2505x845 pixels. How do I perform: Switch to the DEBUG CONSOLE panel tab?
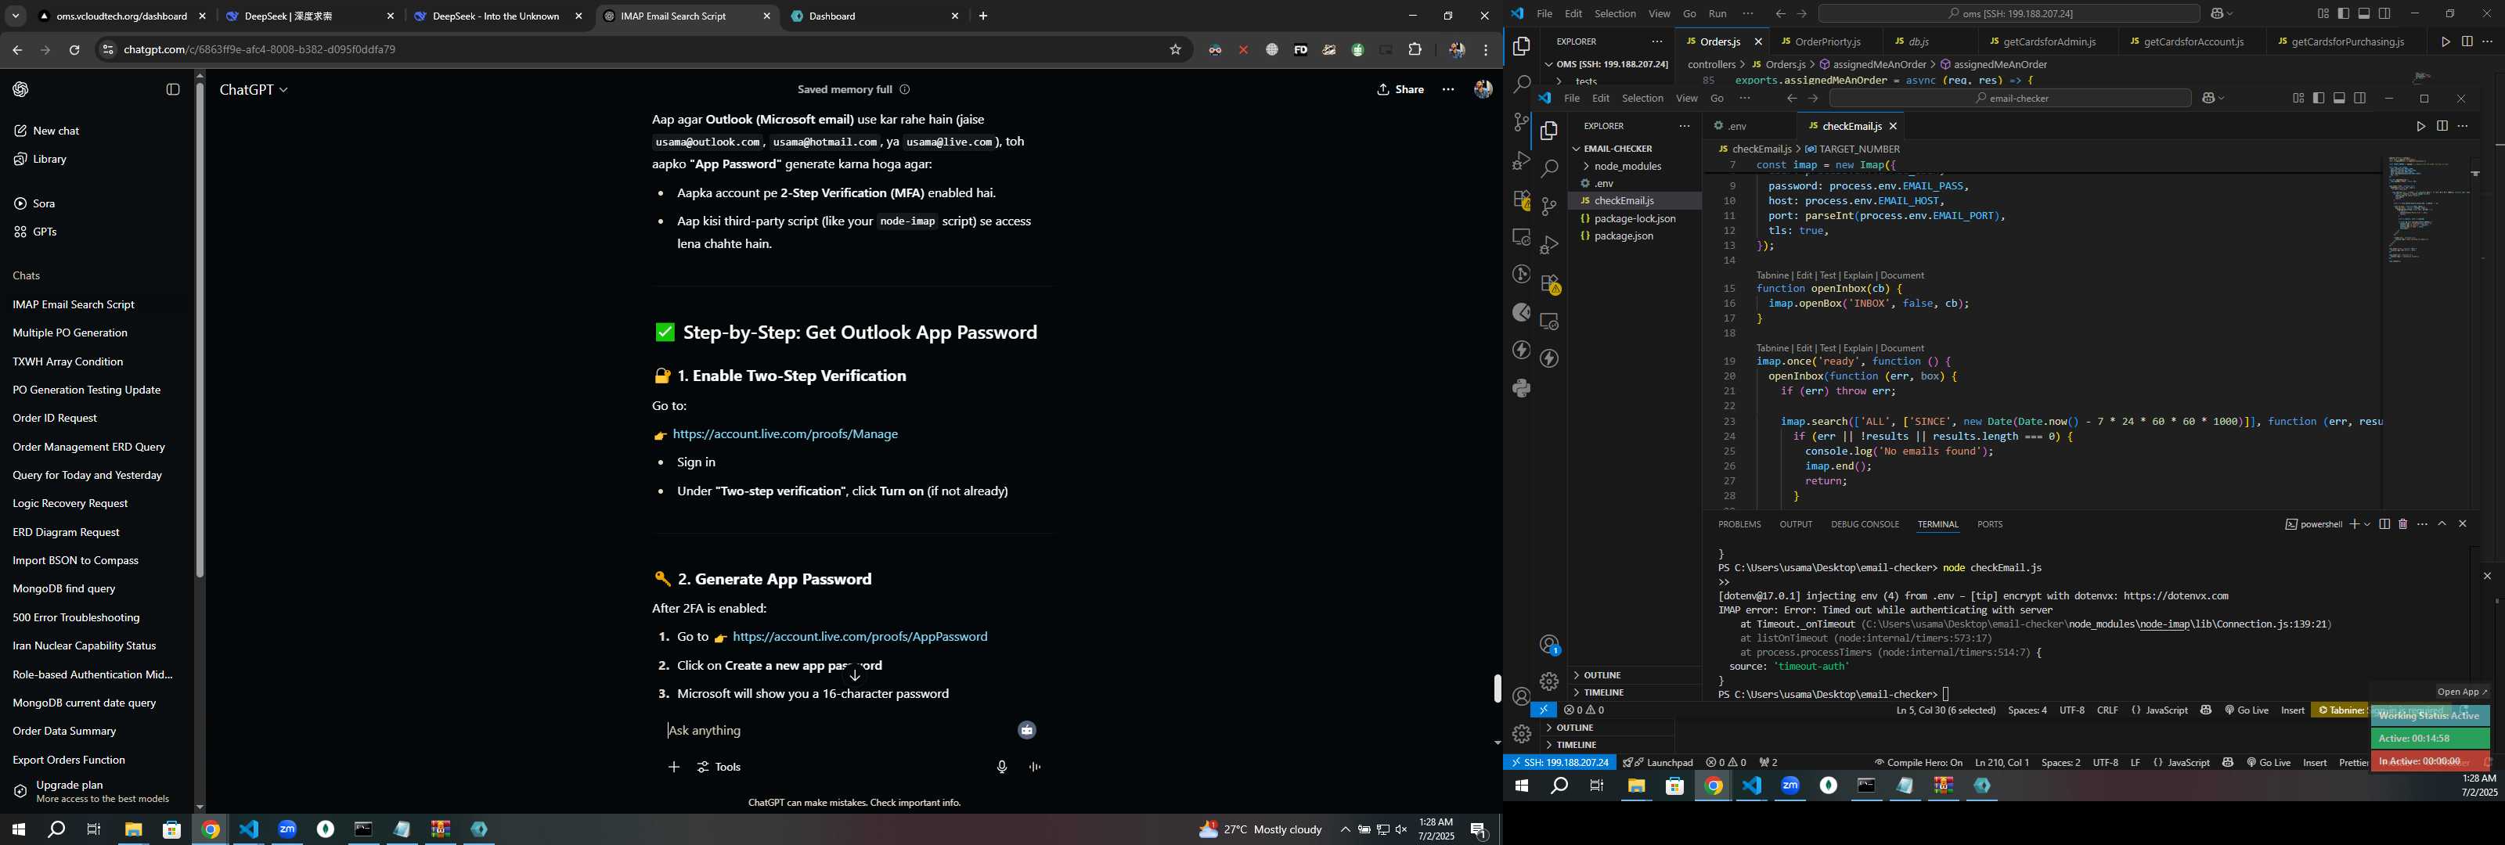pyautogui.click(x=1864, y=524)
